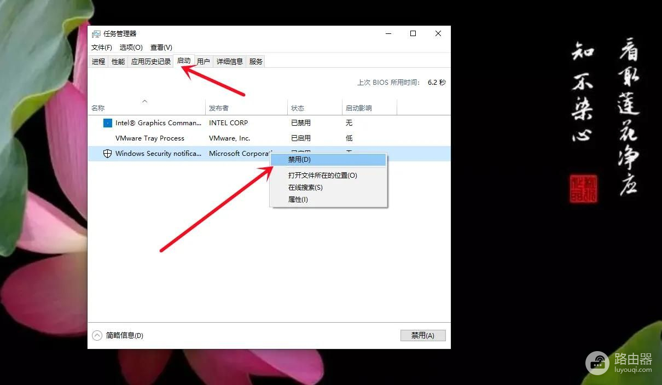Switch to the 性能 tab
The width and height of the screenshot is (662, 385).
pos(118,62)
